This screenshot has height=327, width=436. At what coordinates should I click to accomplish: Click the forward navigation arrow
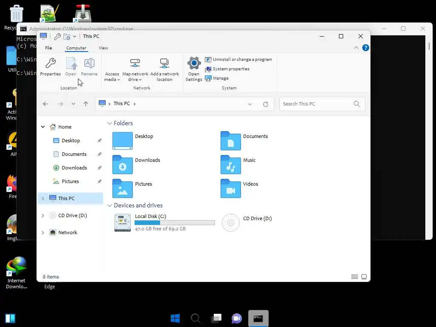click(60, 104)
